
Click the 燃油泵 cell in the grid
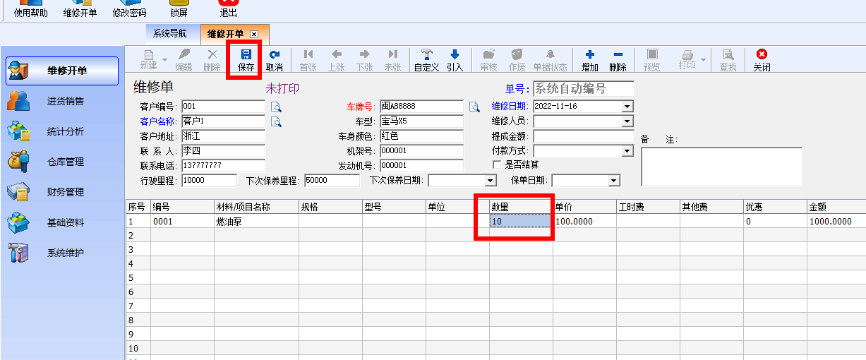[256, 221]
